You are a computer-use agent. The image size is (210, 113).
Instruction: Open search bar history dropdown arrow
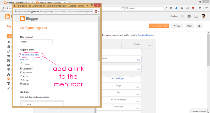click(120, 8)
